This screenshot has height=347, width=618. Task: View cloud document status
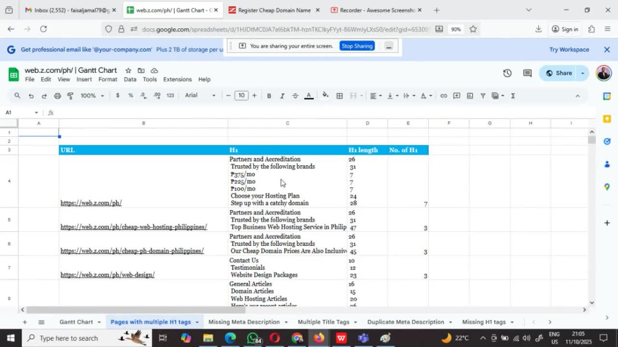click(154, 70)
